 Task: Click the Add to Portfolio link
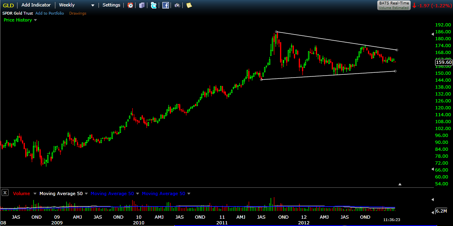point(50,13)
